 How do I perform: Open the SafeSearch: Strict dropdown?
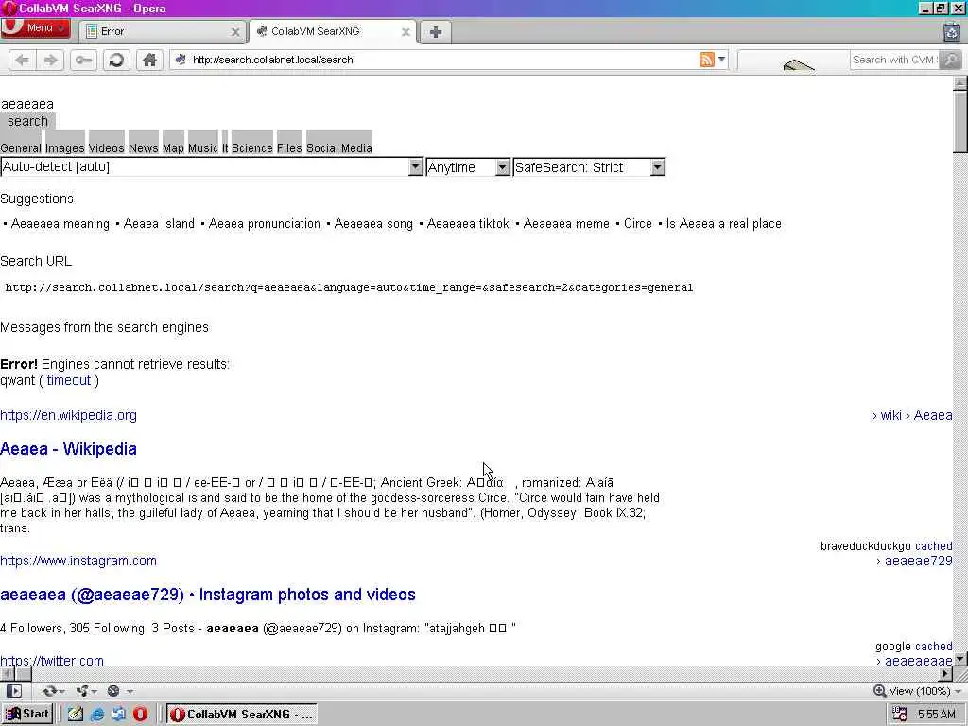pyautogui.click(x=589, y=166)
